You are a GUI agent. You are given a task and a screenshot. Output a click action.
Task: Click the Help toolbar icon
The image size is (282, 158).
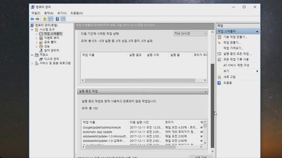point(57,19)
